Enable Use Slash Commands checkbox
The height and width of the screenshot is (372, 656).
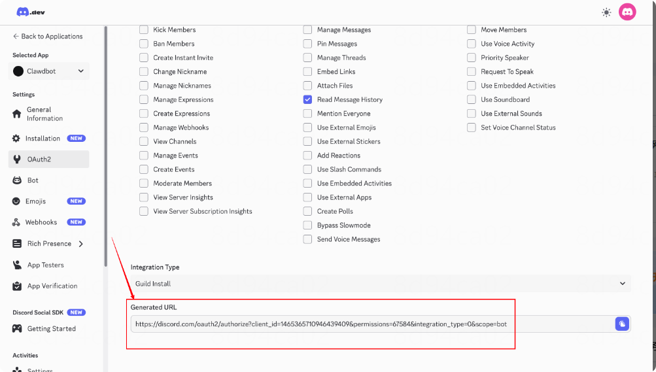[x=307, y=169]
